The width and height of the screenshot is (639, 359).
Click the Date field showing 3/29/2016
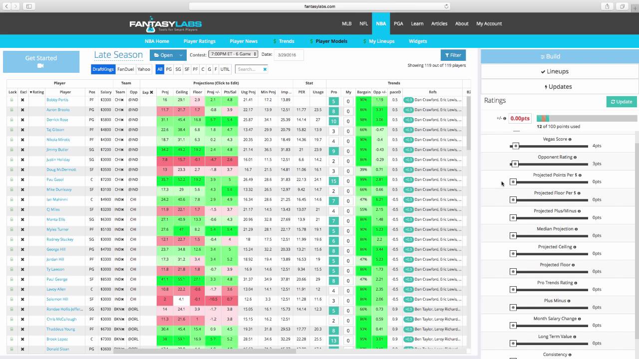pos(289,54)
